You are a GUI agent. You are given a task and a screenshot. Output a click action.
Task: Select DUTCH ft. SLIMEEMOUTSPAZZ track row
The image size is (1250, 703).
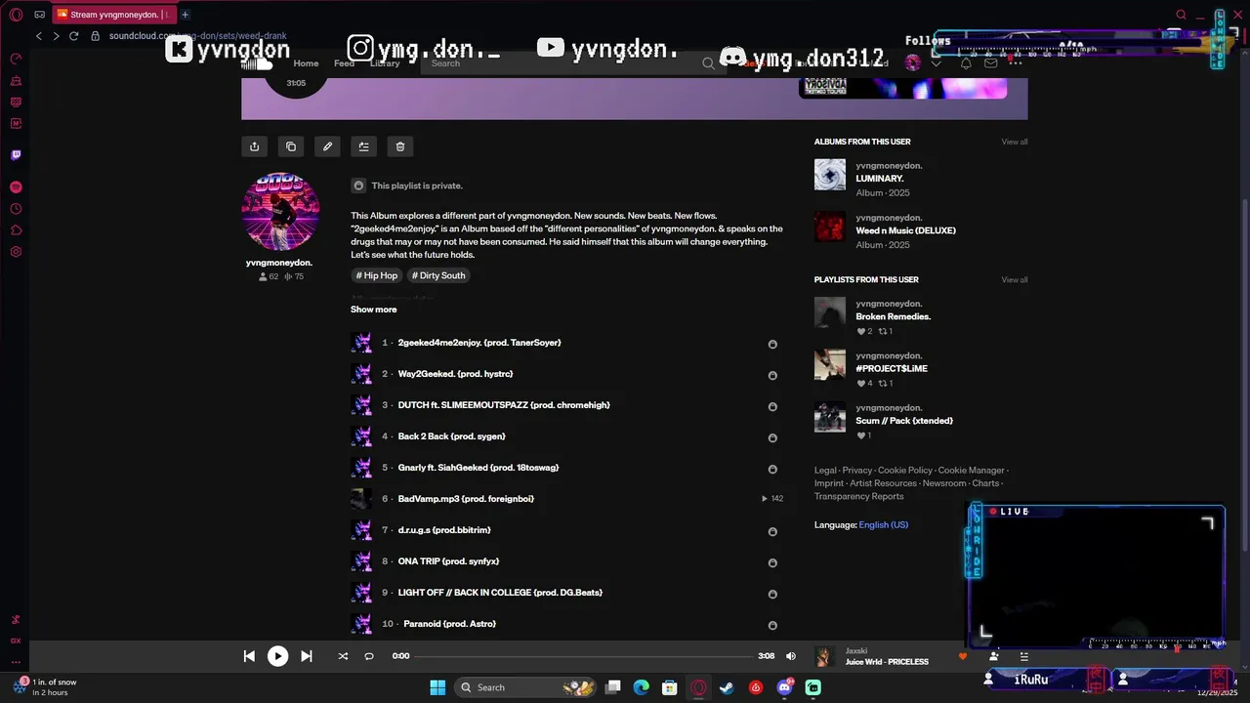pos(566,405)
